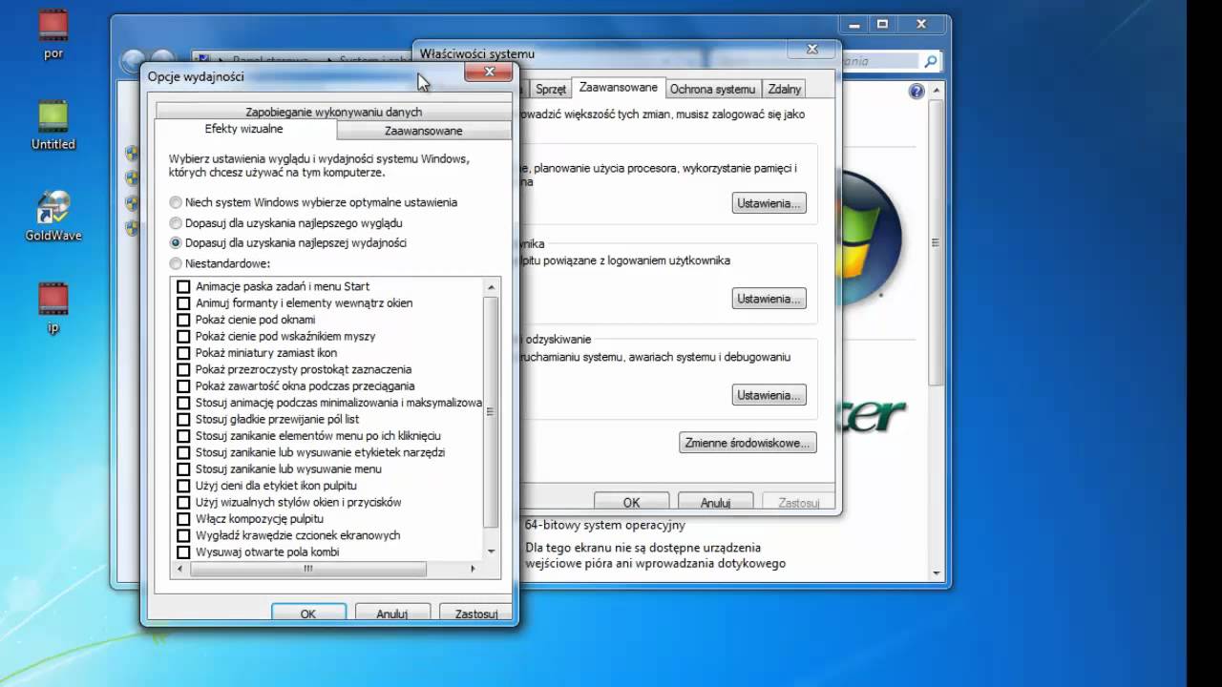Click Anuluj in Opcje wydajności

point(392,614)
